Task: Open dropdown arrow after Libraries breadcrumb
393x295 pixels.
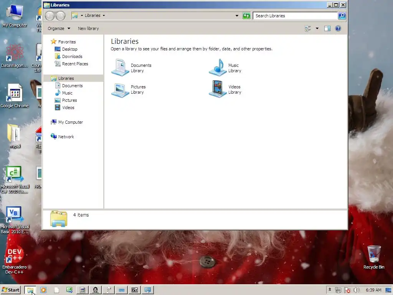Action: pyautogui.click(x=104, y=15)
